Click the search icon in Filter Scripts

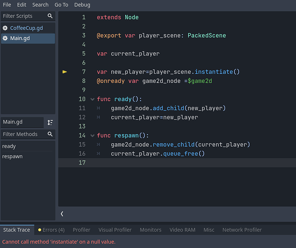point(50,16)
